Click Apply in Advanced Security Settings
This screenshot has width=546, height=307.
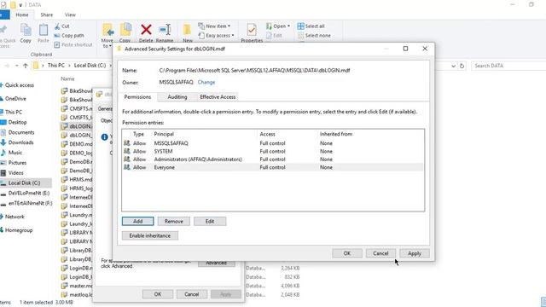point(415,253)
